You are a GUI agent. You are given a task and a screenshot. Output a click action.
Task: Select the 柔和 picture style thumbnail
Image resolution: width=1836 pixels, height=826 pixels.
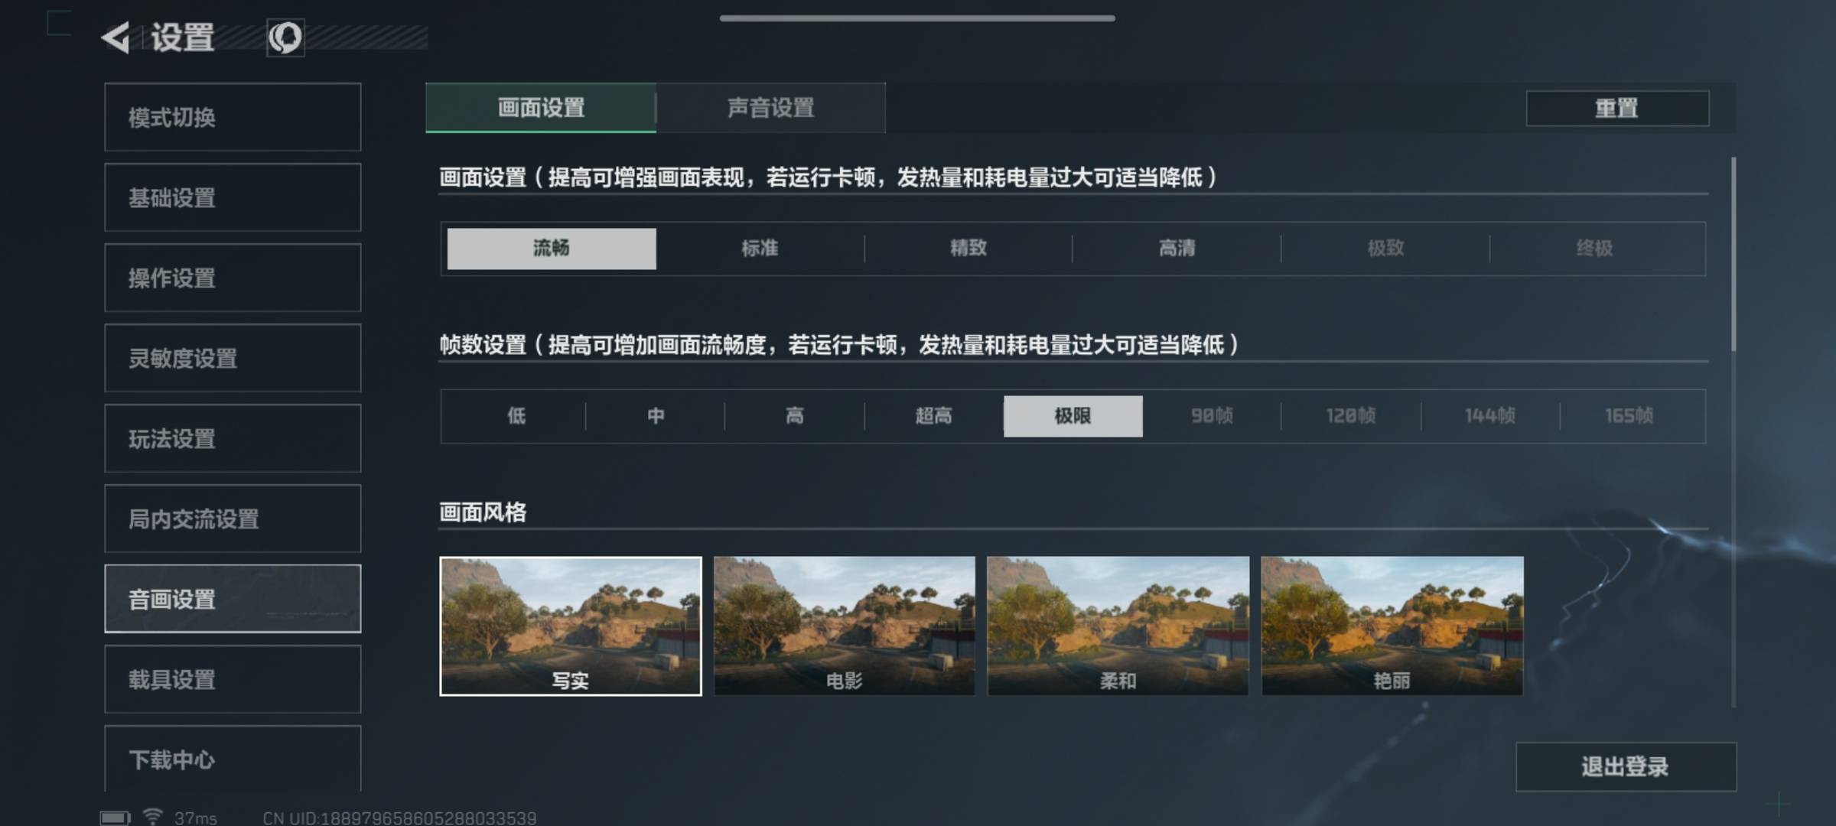coord(1118,626)
